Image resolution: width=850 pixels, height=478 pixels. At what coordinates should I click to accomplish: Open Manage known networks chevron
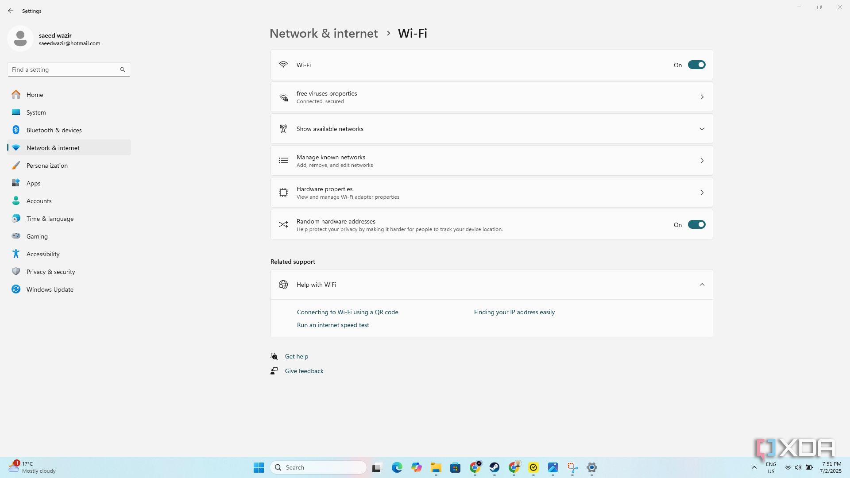pyautogui.click(x=702, y=161)
